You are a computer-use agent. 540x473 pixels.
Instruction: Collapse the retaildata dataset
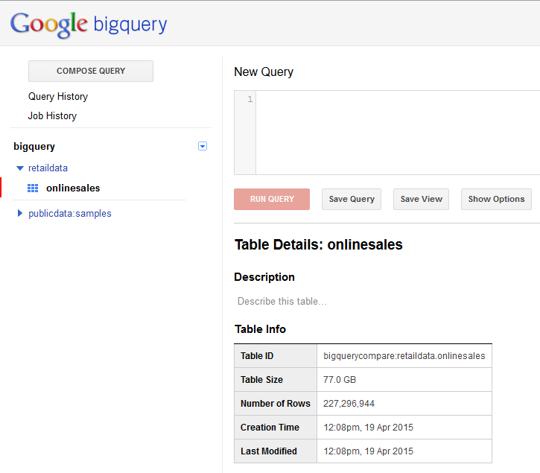pos(20,168)
